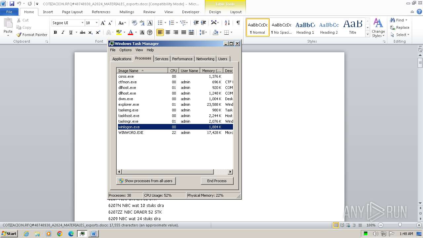The width and height of the screenshot is (423, 238).
Task: Open Microsoft Edge from taskbar
Action: click(x=71, y=234)
